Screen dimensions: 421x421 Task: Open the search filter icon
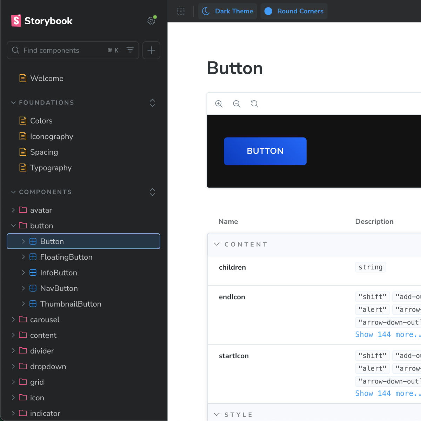(x=130, y=50)
